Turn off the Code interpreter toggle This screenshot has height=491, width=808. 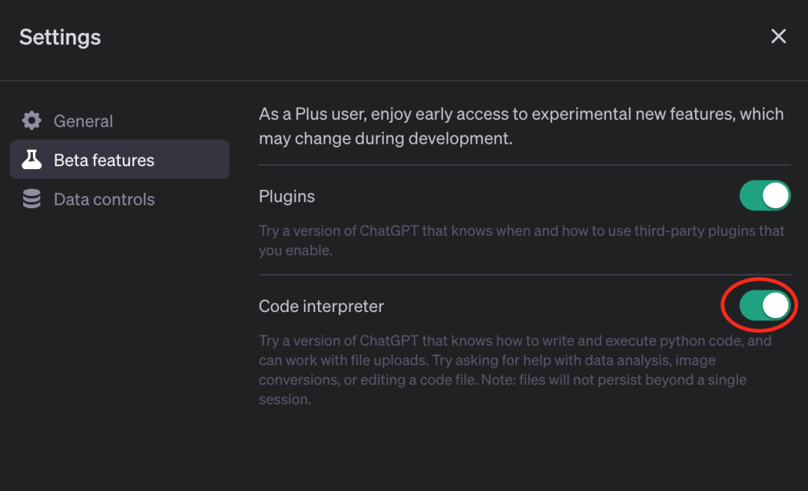tap(765, 305)
